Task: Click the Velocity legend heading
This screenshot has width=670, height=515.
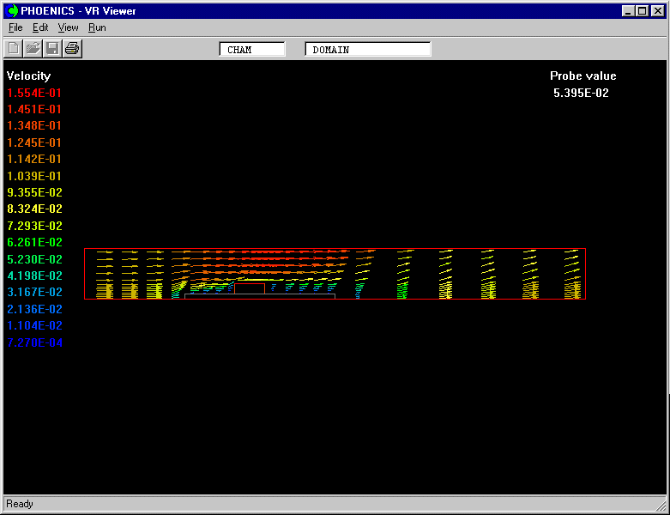Action: pyautogui.click(x=28, y=76)
